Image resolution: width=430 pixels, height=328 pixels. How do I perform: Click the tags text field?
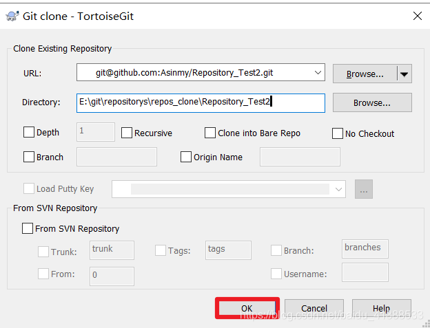coord(228,250)
